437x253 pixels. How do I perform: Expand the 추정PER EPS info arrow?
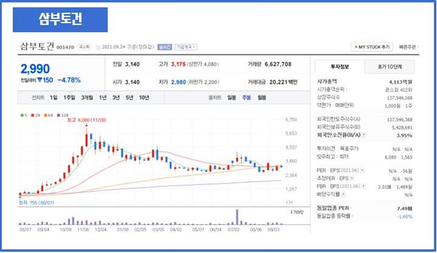pyautogui.click(x=352, y=178)
